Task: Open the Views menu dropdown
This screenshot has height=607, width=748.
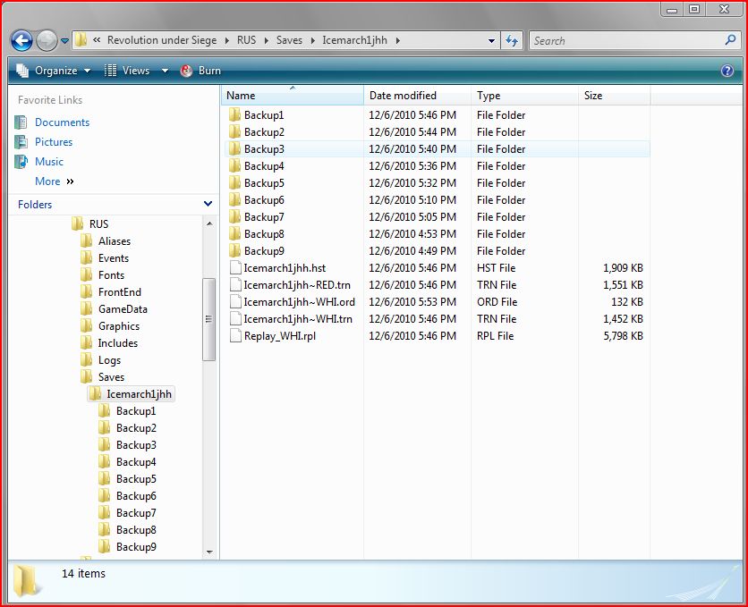Action: [134, 71]
